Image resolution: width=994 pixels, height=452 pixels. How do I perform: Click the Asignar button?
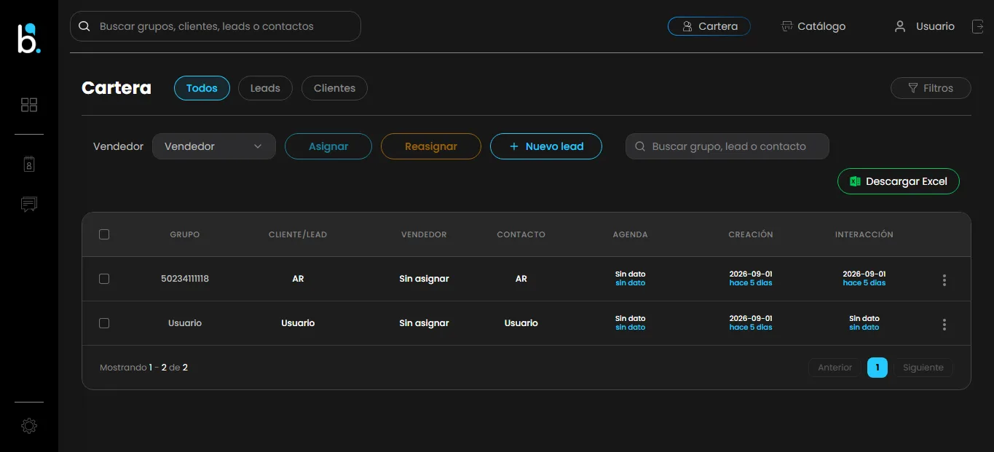pos(328,146)
